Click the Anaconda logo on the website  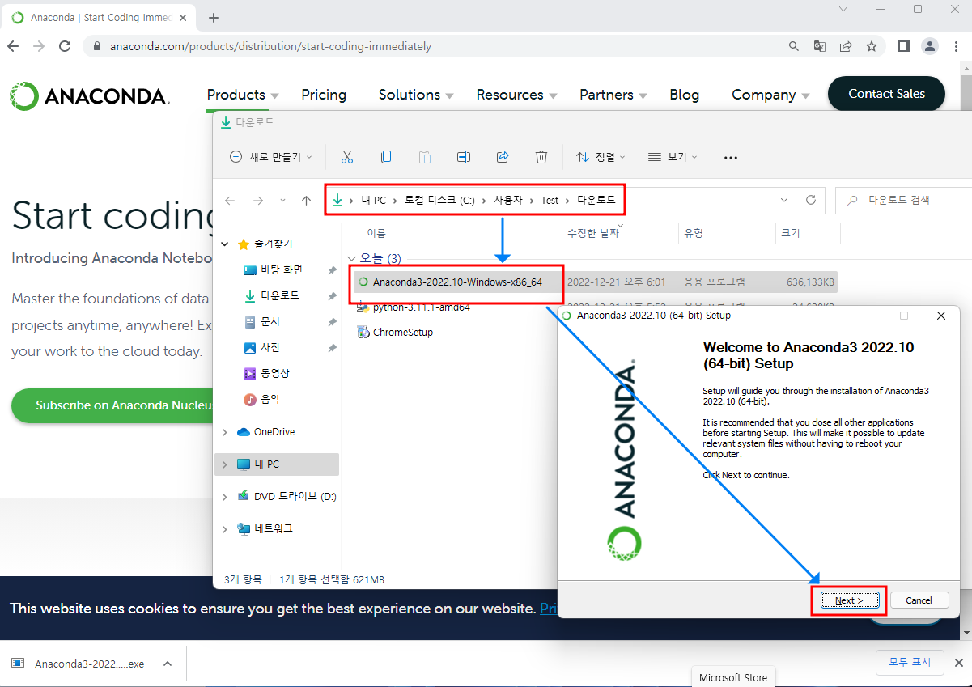point(89,96)
